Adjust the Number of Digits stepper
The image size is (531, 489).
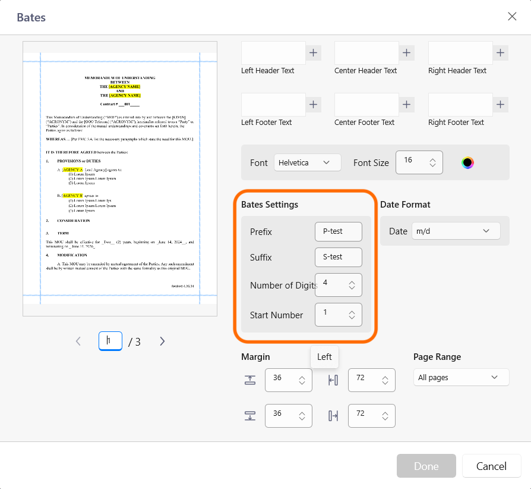click(x=352, y=285)
